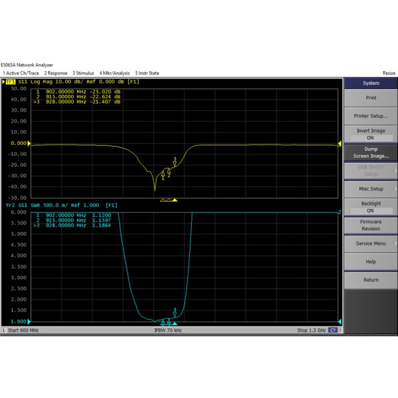
Task: Click the C? status indicator in the status bar
Action: tap(333, 330)
